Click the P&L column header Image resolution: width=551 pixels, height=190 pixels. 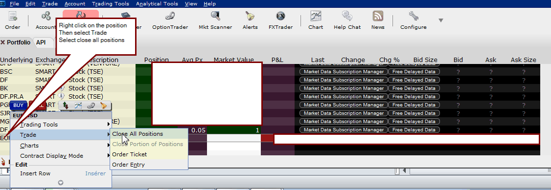point(277,60)
